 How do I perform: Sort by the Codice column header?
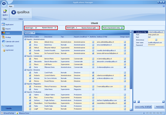point(39,37)
